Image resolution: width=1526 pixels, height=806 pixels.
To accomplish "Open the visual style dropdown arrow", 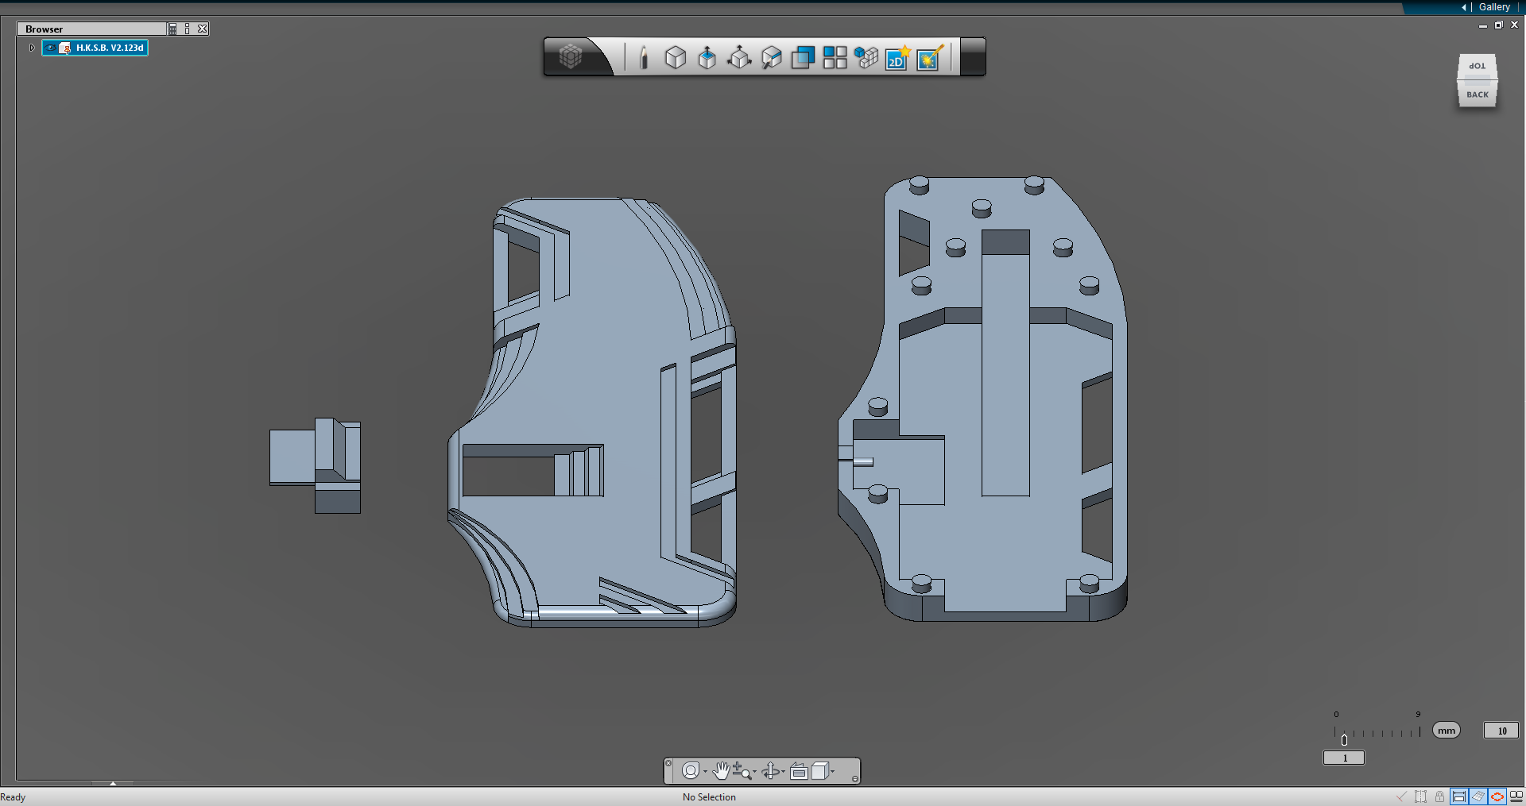I will coord(833,771).
